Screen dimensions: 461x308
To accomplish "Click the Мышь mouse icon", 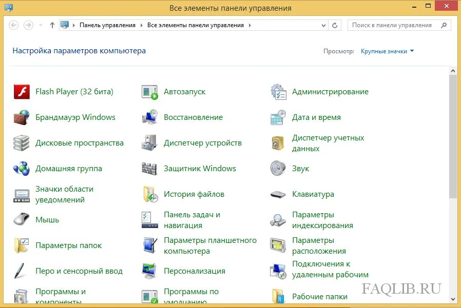I will pos(22,219).
